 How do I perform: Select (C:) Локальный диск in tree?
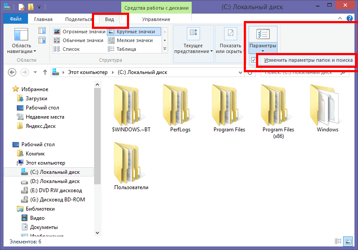click(49, 172)
